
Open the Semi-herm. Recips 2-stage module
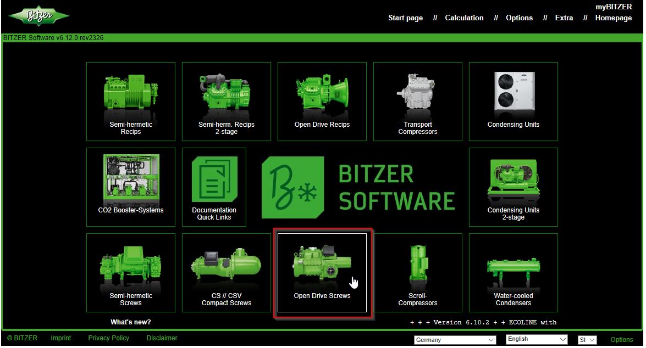tap(226, 102)
